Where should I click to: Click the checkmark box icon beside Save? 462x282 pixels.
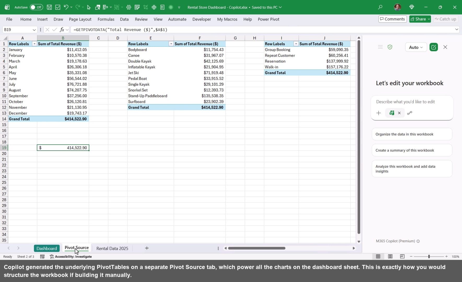pyautogui.click(x=58, y=7)
